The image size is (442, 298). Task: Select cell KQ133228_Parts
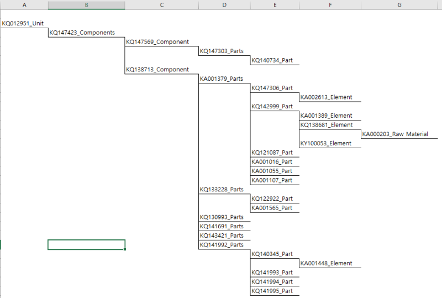coord(224,189)
